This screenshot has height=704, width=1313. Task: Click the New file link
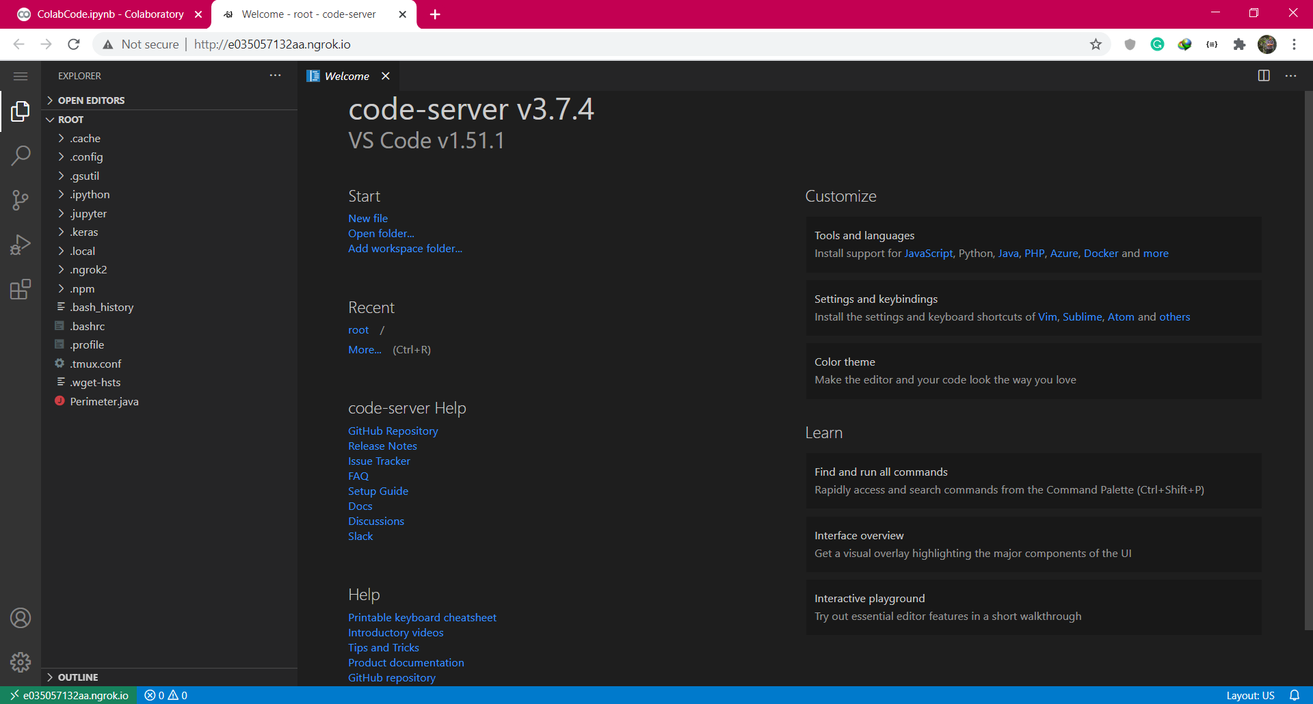(368, 219)
